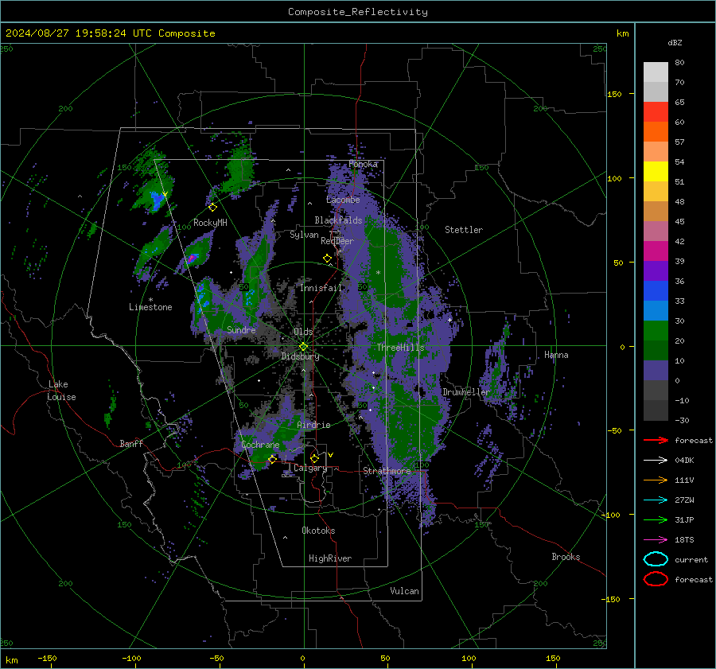Click the Okotoks city label
The width and height of the screenshot is (716, 669).
318,531
